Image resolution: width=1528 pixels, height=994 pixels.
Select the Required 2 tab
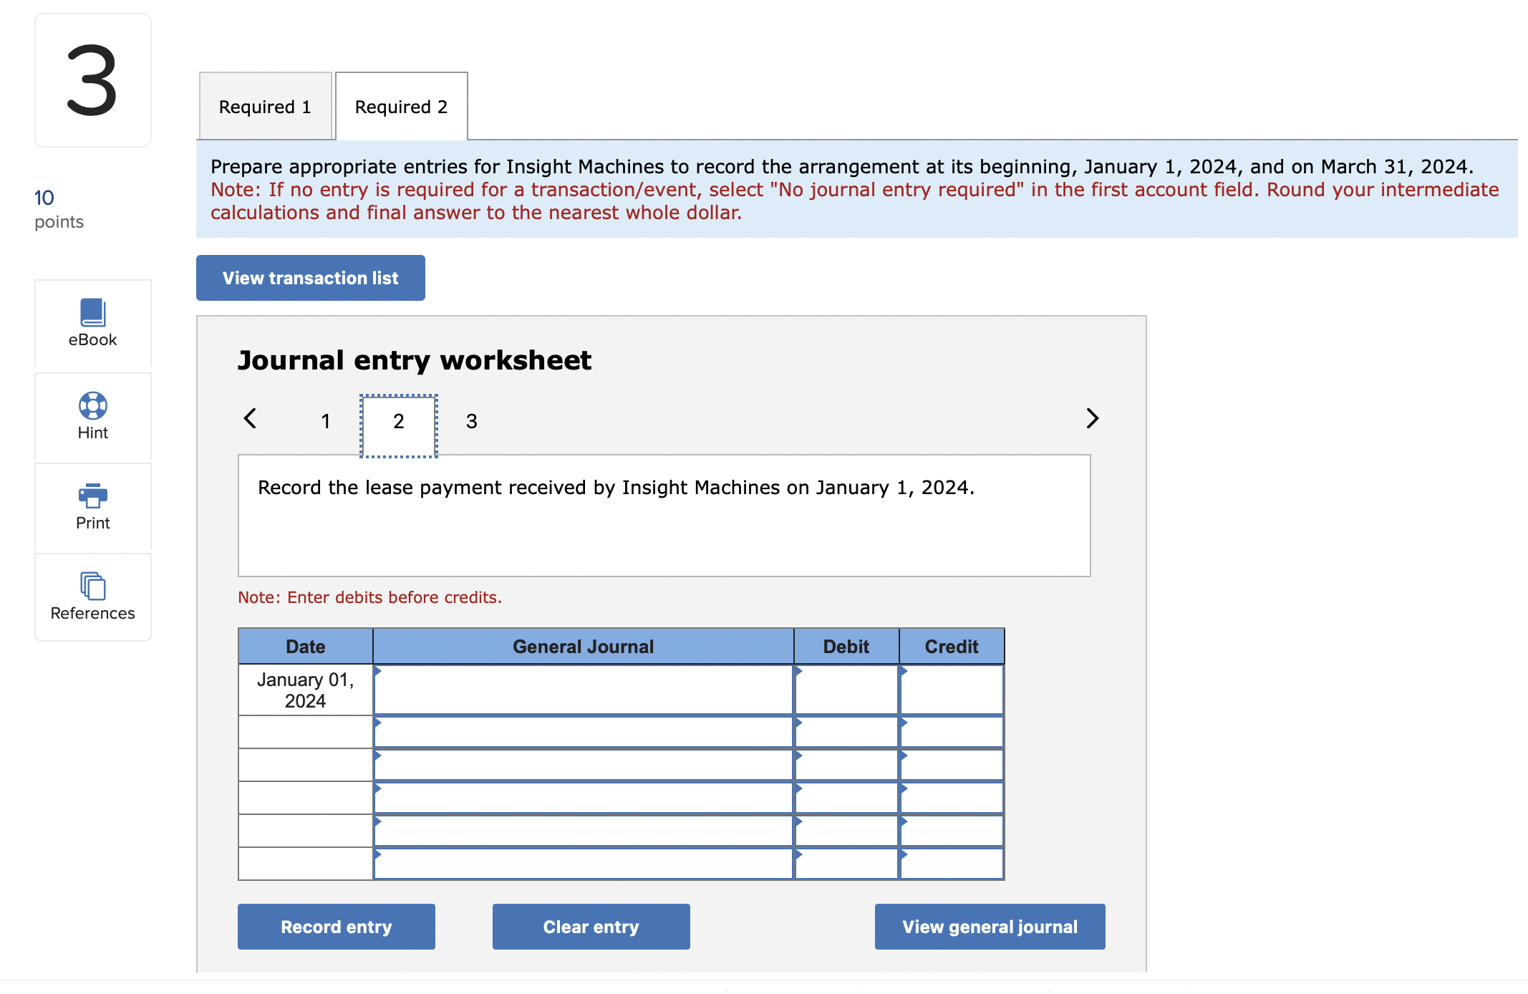click(x=401, y=107)
